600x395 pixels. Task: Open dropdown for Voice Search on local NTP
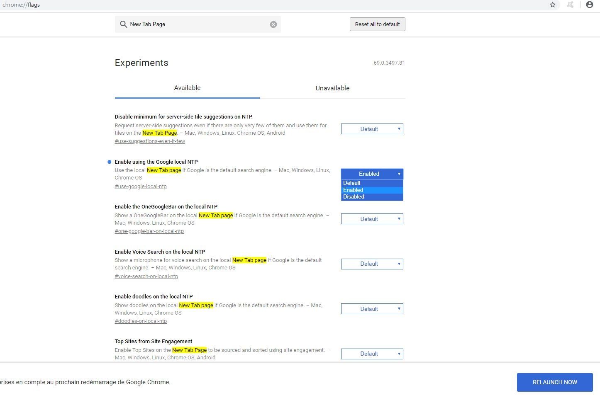click(x=372, y=264)
